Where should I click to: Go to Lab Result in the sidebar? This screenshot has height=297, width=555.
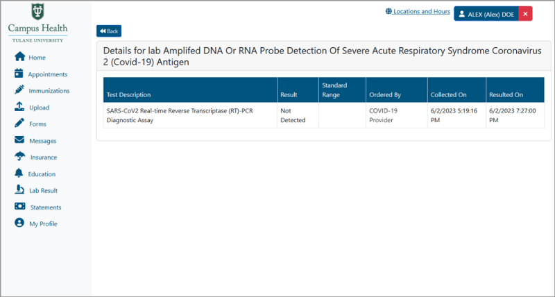tap(43, 190)
